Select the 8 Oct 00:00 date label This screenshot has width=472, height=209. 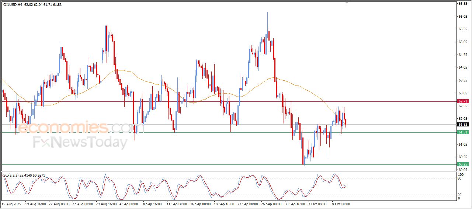[341, 204]
